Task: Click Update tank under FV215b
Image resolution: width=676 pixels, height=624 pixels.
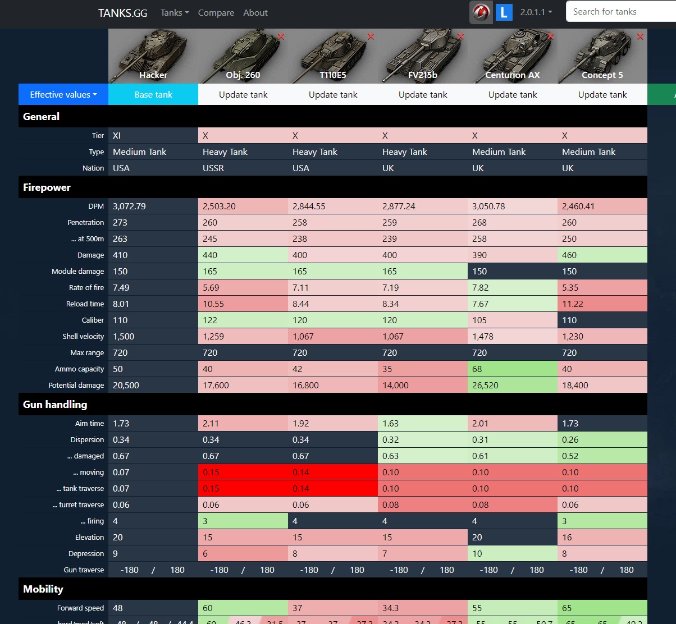Action: (423, 94)
